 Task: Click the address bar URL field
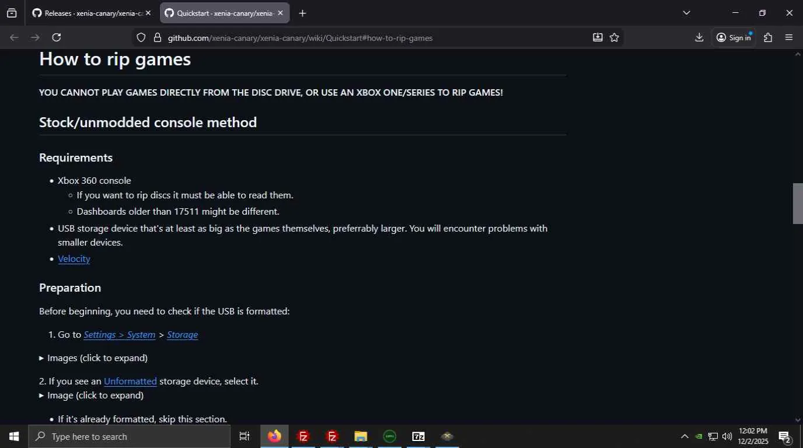click(x=373, y=37)
